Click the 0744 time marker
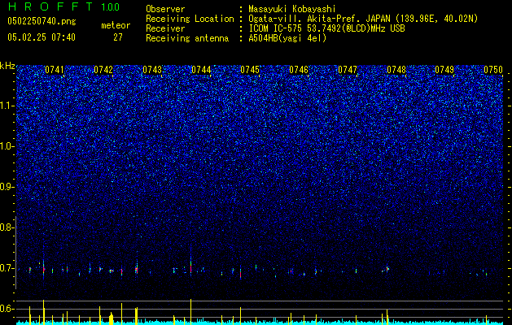 [x=201, y=70]
